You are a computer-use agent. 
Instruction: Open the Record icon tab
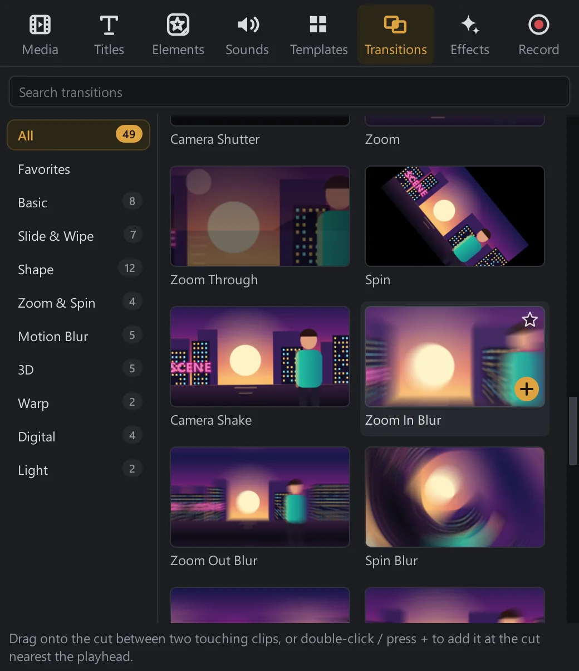(x=539, y=25)
